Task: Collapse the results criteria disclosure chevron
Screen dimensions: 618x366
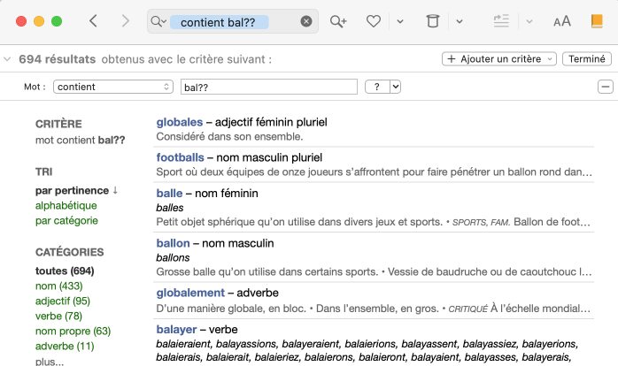Action: (8, 59)
